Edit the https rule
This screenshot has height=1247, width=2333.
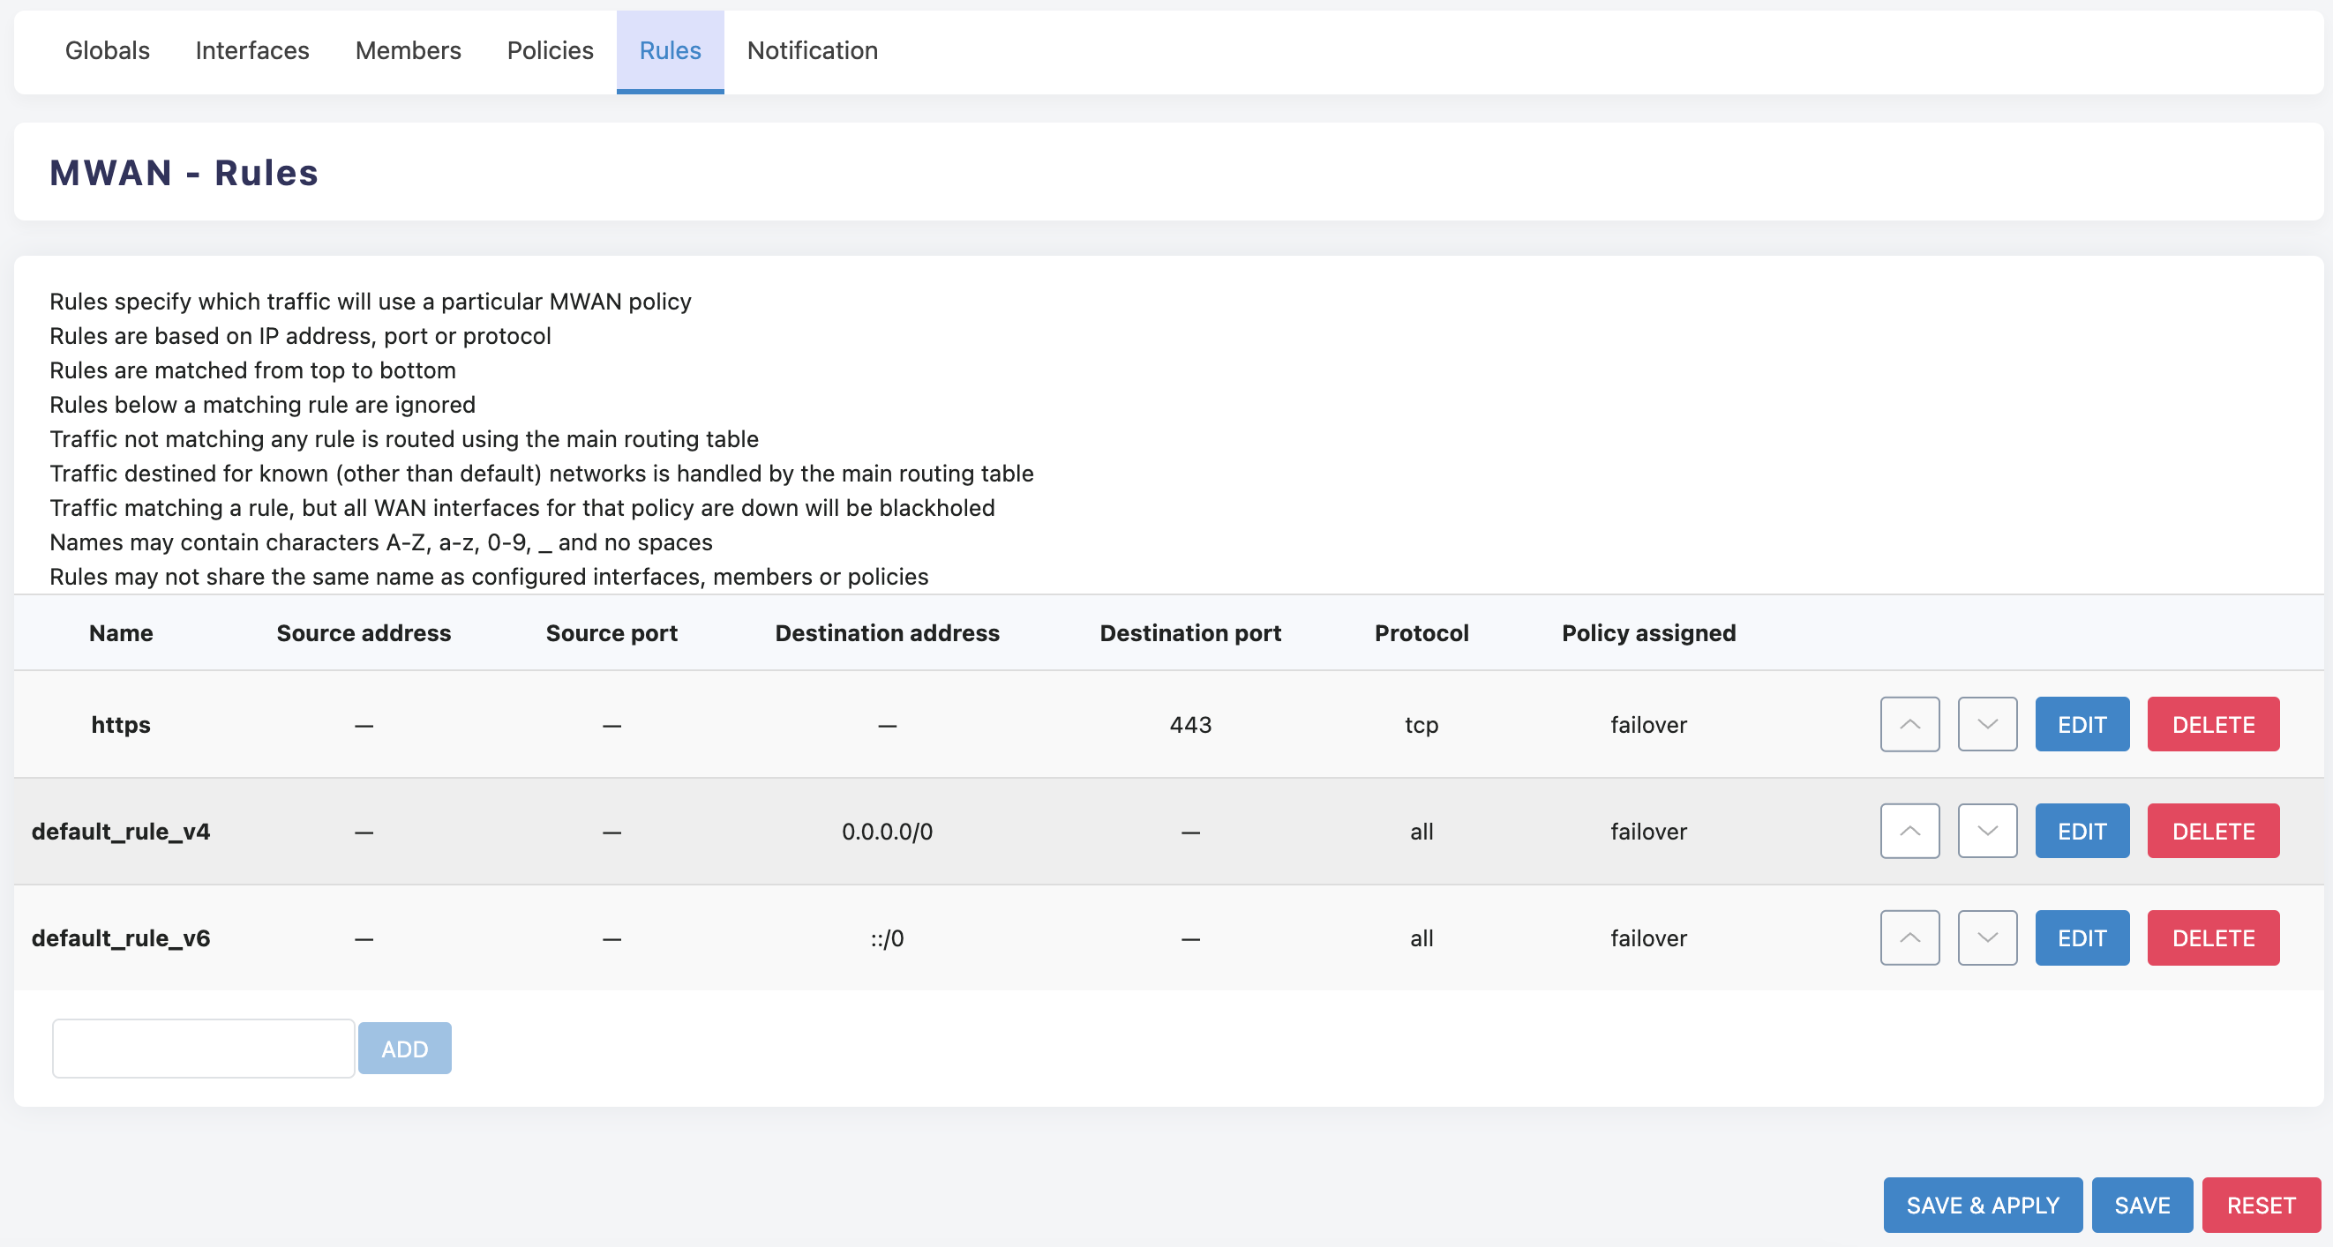[x=2082, y=724]
